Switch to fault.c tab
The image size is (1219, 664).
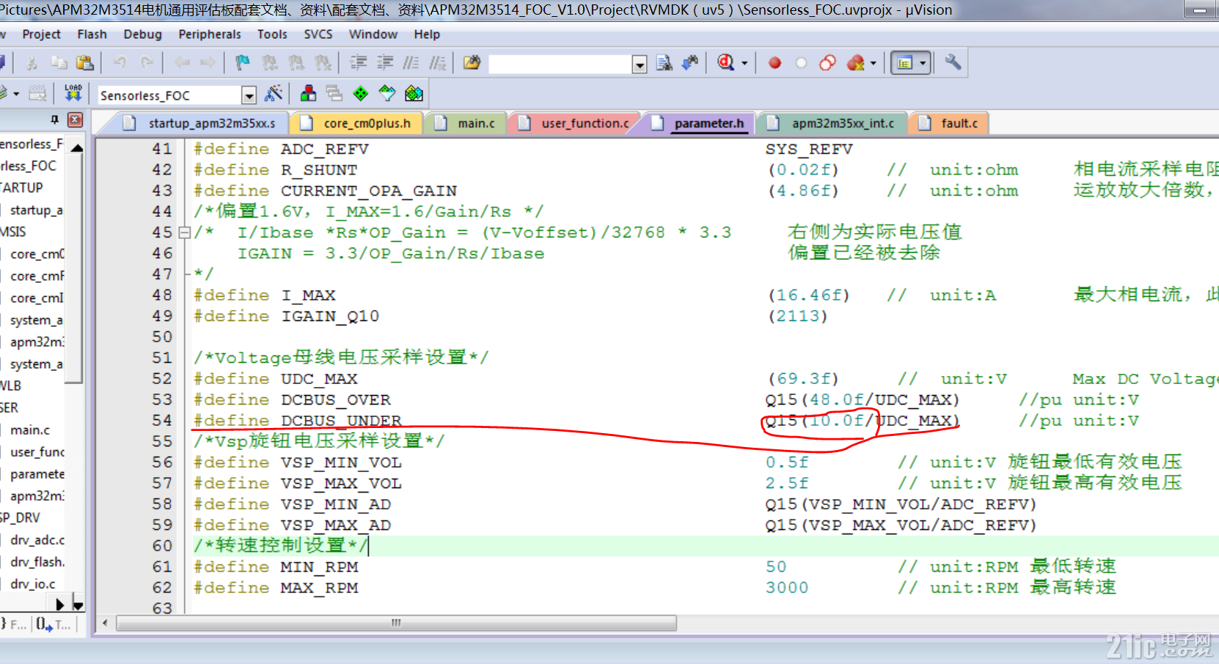point(948,123)
